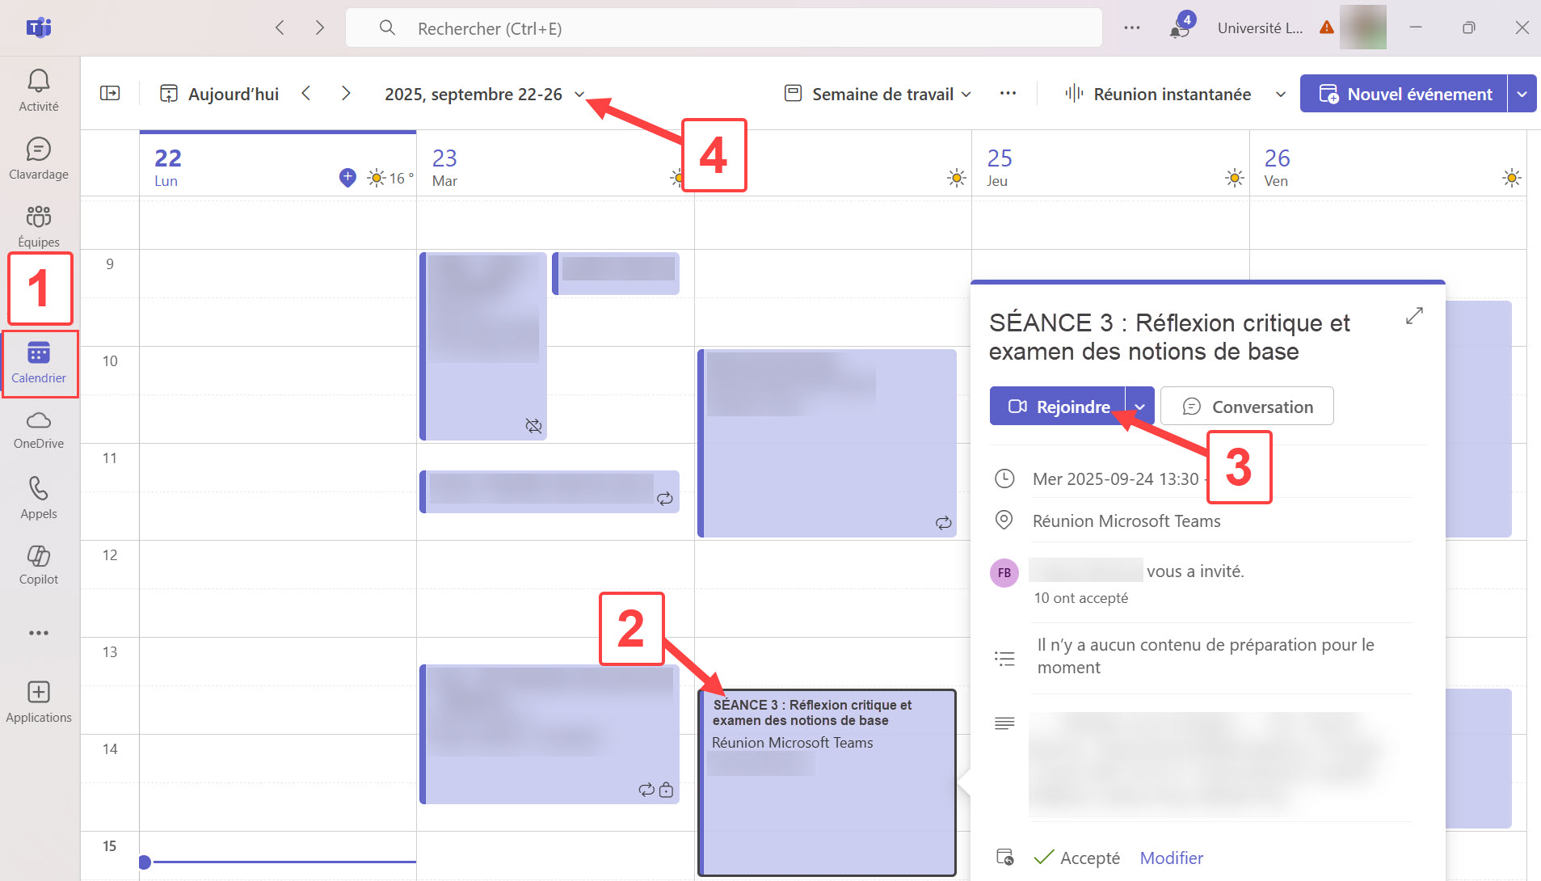Screen dimensions: 1541x881
Task: Open Nouvel événement dropdown arrow
Action: pos(1522,95)
